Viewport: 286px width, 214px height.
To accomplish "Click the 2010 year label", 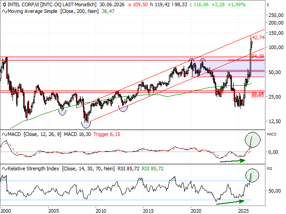I will coord(101,211).
